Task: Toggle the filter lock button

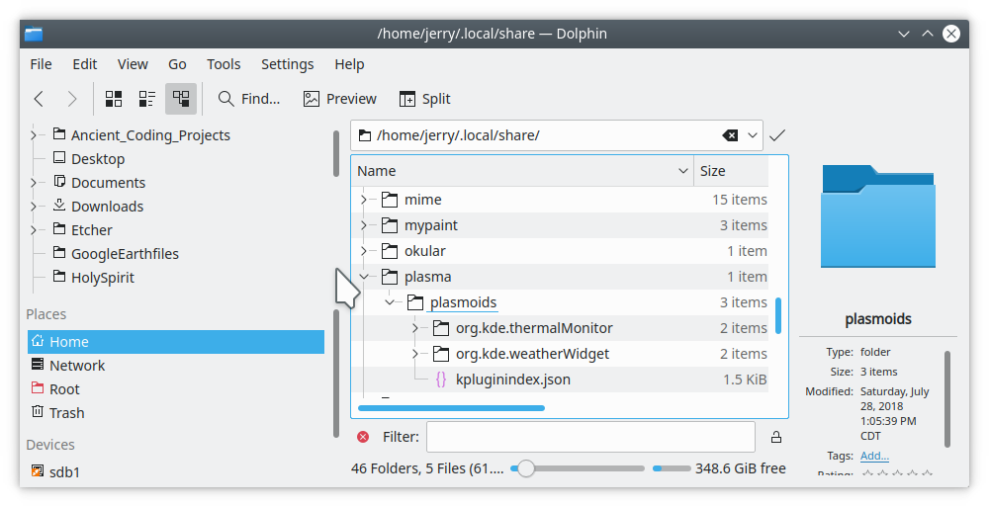Action: coord(776,437)
